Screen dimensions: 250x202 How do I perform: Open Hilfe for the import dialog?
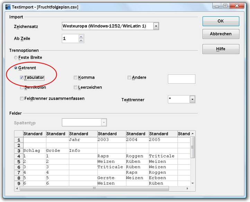click(221, 49)
